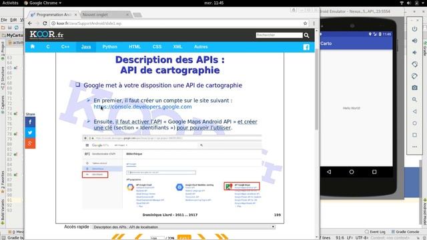This screenshot has height=240, width=427.
Task: Click the system volume icon in top bar
Action: (409, 3)
